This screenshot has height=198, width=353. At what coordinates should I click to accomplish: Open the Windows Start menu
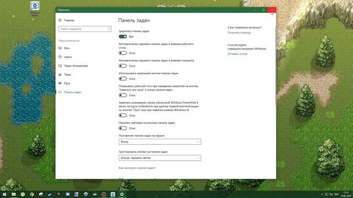pos(4,194)
